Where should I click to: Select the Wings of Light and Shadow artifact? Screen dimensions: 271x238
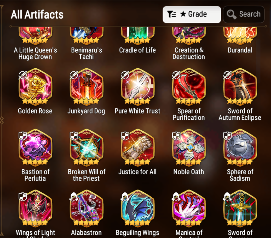pyautogui.click(x=35, y=208)
